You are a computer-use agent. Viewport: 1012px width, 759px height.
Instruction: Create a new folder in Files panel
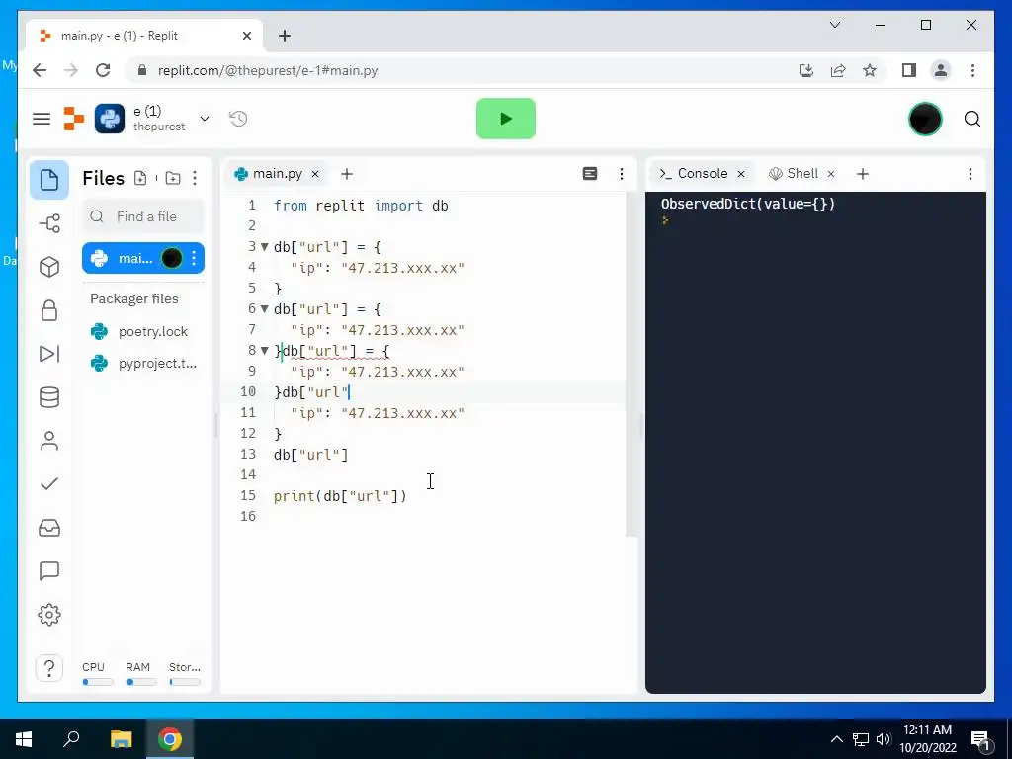173,178
